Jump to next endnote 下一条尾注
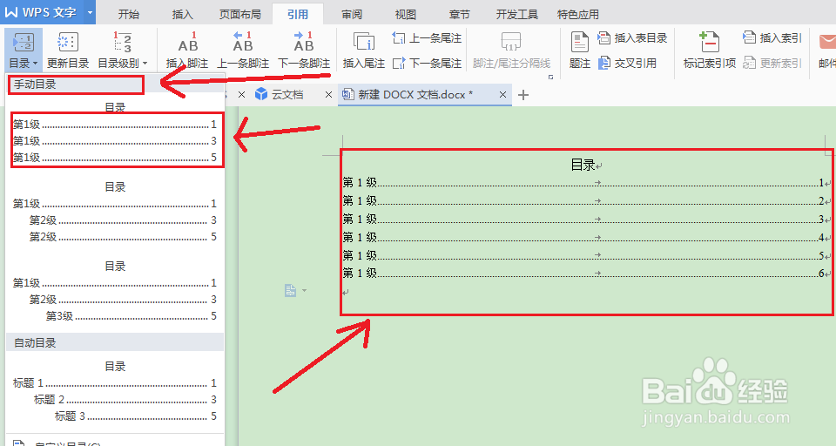Image resolution: width=836 pixels, height=446 pixels. [427, 63]
